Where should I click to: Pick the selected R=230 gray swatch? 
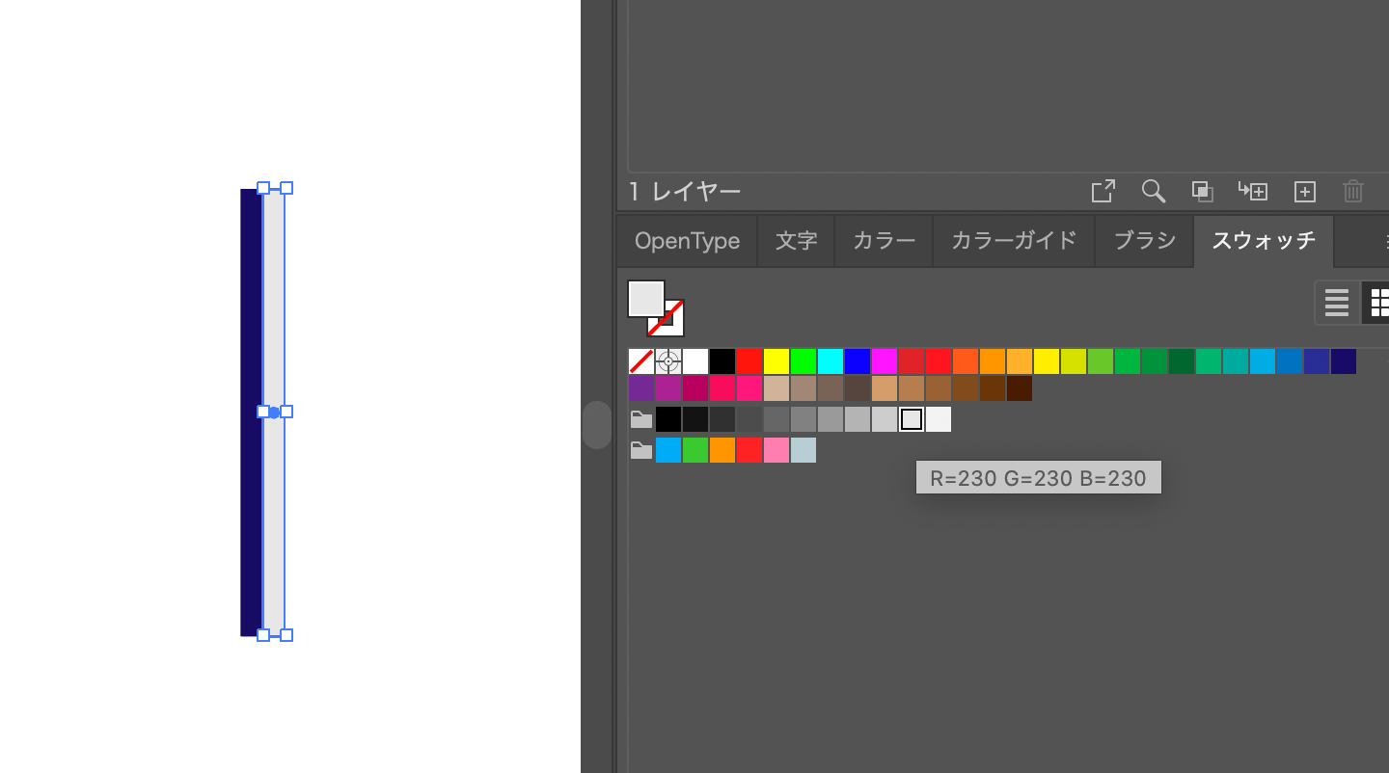[x=912, y=419]
